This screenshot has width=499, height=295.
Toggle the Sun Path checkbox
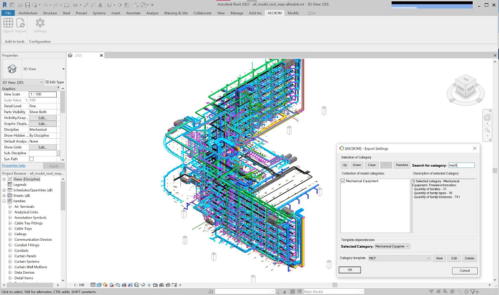tap(31, 159)
